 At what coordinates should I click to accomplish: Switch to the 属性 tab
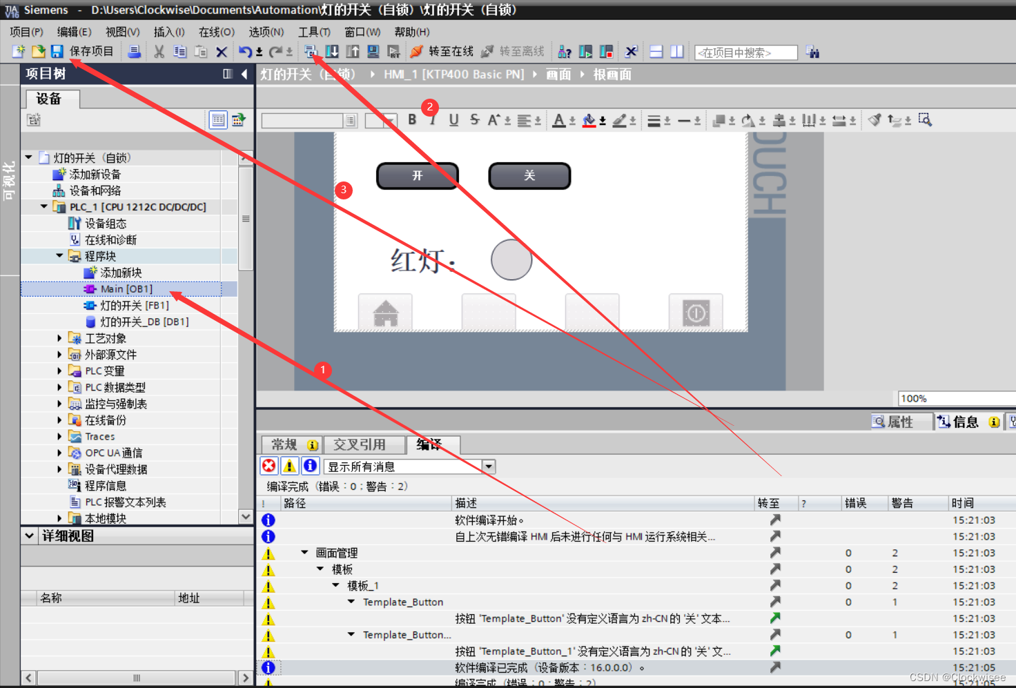click(x=900, y=422)
